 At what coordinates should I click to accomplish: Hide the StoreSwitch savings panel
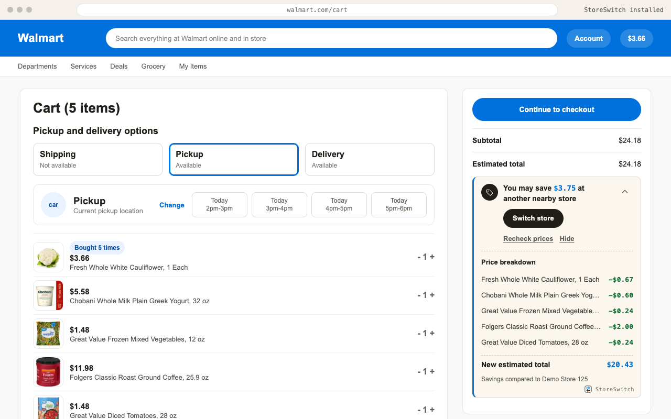567,238
